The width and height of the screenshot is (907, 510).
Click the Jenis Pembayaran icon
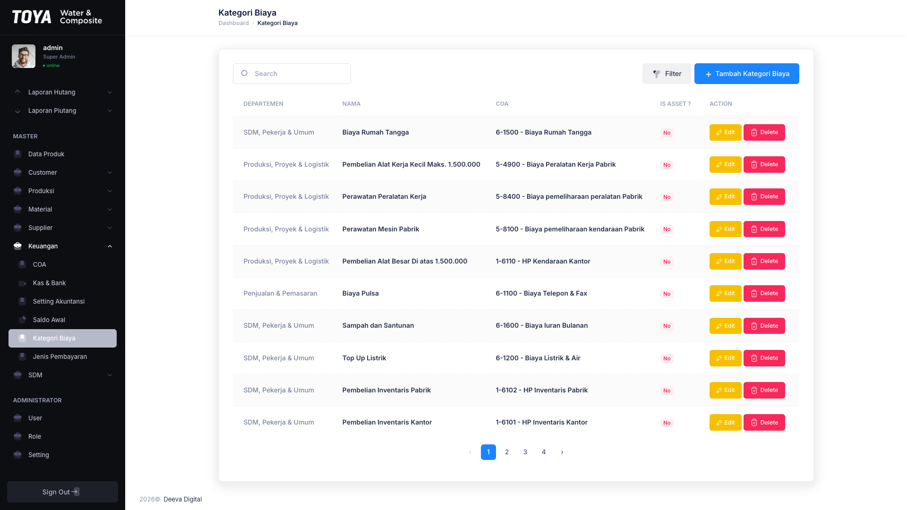(22, 357)
